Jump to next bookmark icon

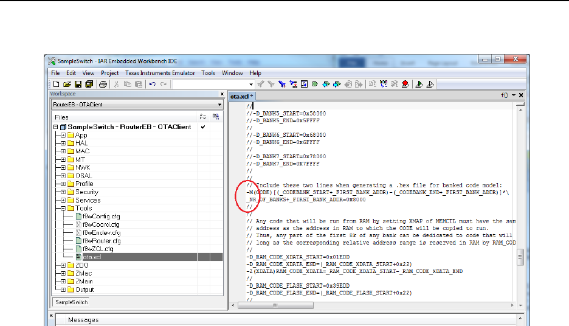337,84
